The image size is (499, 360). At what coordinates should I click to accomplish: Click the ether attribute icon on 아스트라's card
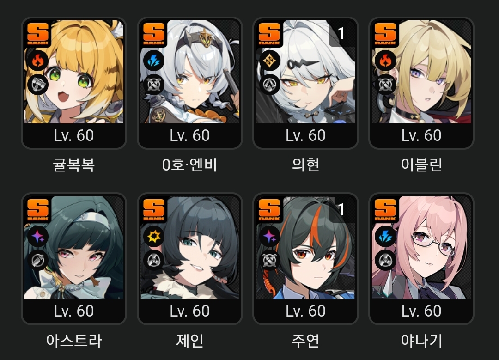coord(38,237)
